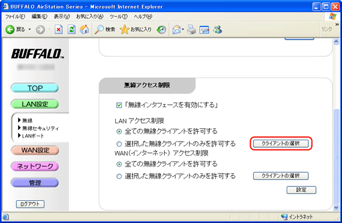Click the Refresh page icon

(72, 30)
